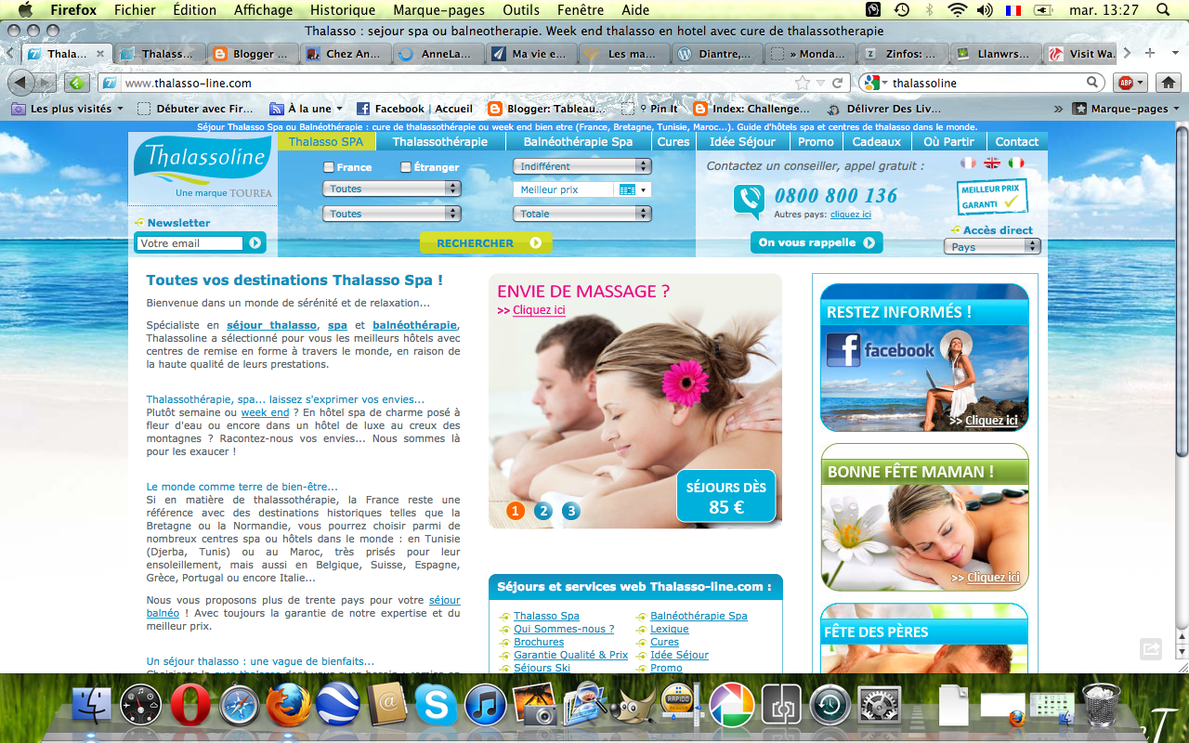This screenshot has height=743, width=1189.
Task: Click the Lexique link
Action: [670, 629]
